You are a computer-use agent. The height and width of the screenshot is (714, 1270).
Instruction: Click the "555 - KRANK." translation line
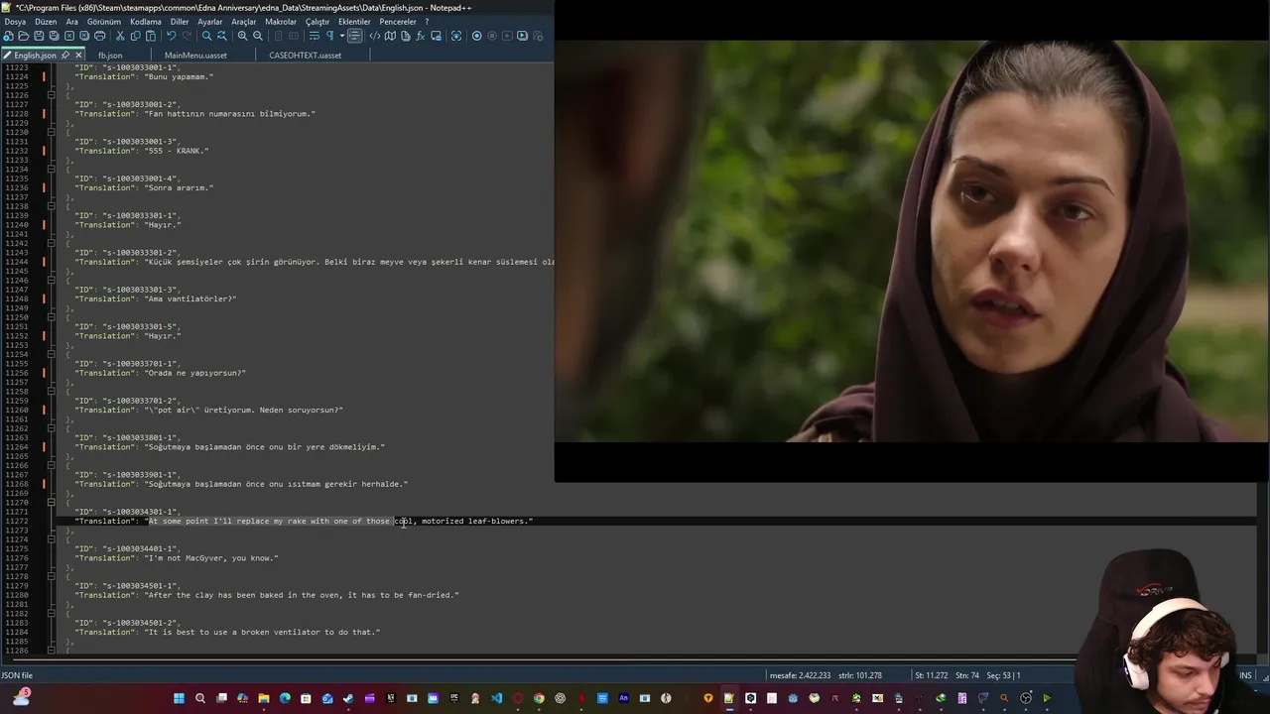pos(142,151)
